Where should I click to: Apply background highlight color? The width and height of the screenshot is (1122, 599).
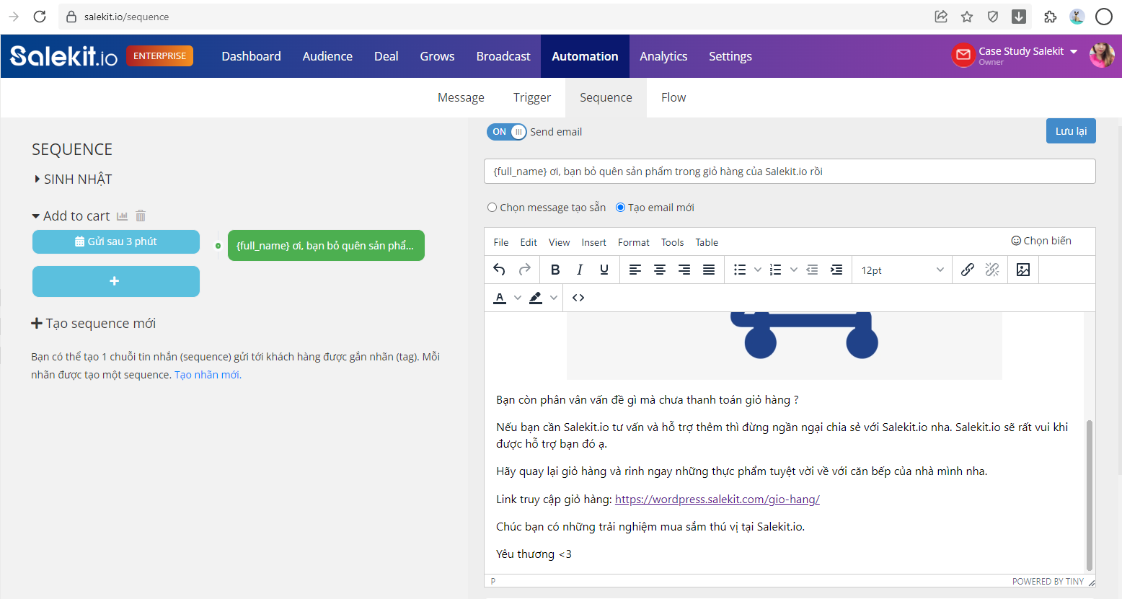pyautogui.click(x=536, y=298)
